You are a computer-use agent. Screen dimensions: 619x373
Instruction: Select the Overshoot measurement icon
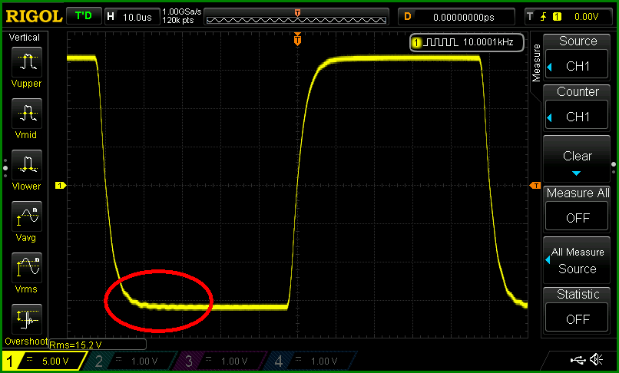click(27, 319)
